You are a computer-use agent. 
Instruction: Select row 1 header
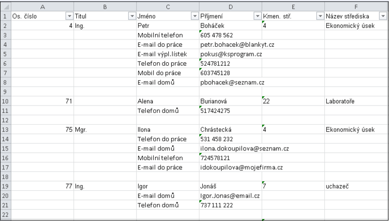(6, 16)
